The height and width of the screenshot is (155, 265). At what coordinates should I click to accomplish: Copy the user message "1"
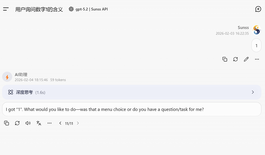pos(225,59)
